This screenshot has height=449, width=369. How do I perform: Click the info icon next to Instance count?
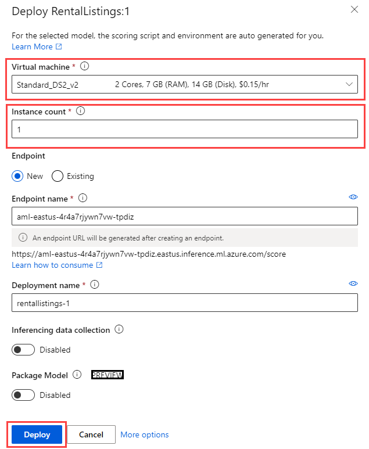coord(81,112)
